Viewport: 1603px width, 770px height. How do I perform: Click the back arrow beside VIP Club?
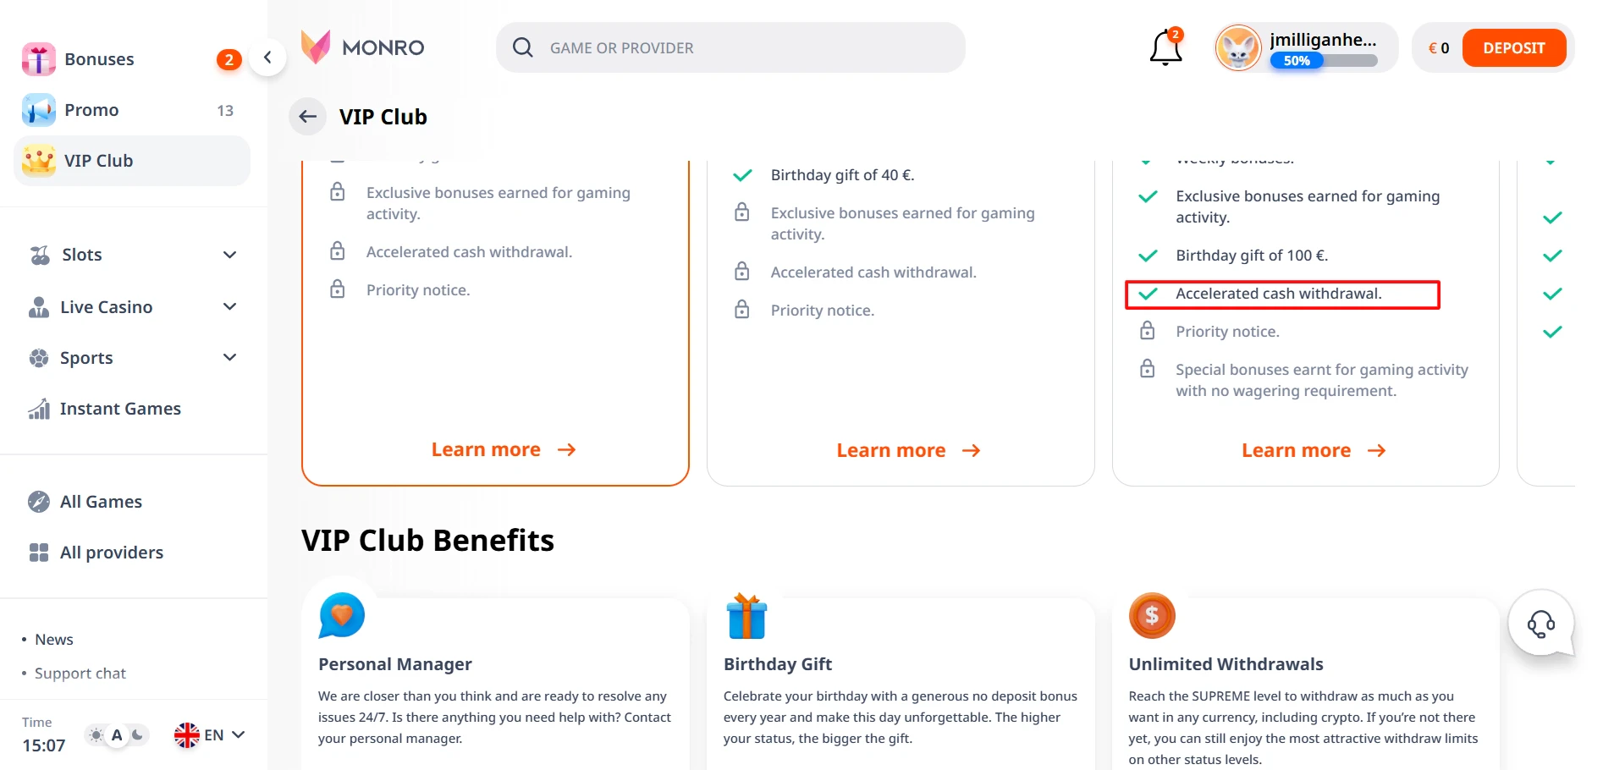(308, 117)
